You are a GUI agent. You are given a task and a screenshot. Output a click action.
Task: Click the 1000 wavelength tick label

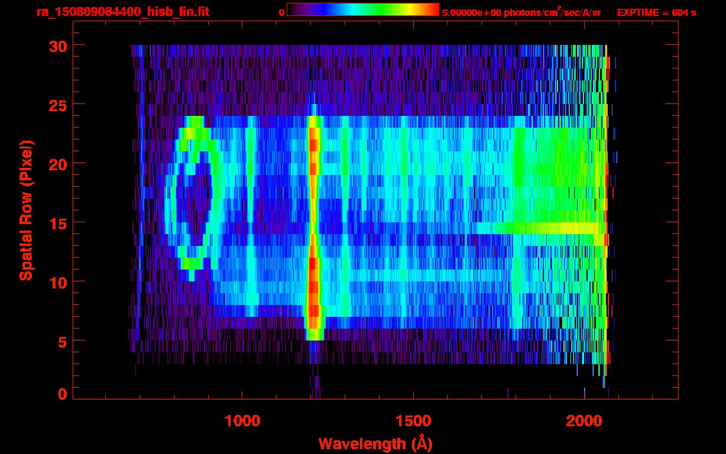242,421
